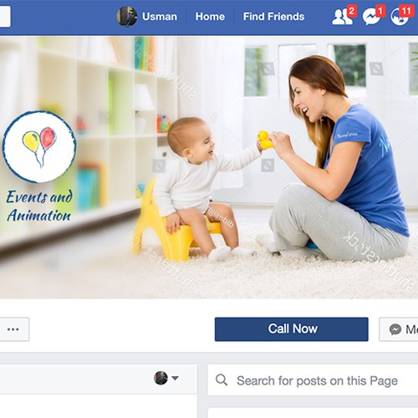The width and height of the screenshot is (418, 418).
Task: Open the Usman profile name link
Action: click(x=160, y=17)
